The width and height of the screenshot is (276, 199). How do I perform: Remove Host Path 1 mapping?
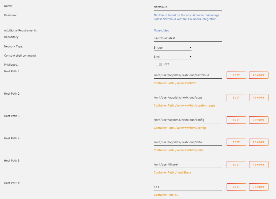point(259,75)
